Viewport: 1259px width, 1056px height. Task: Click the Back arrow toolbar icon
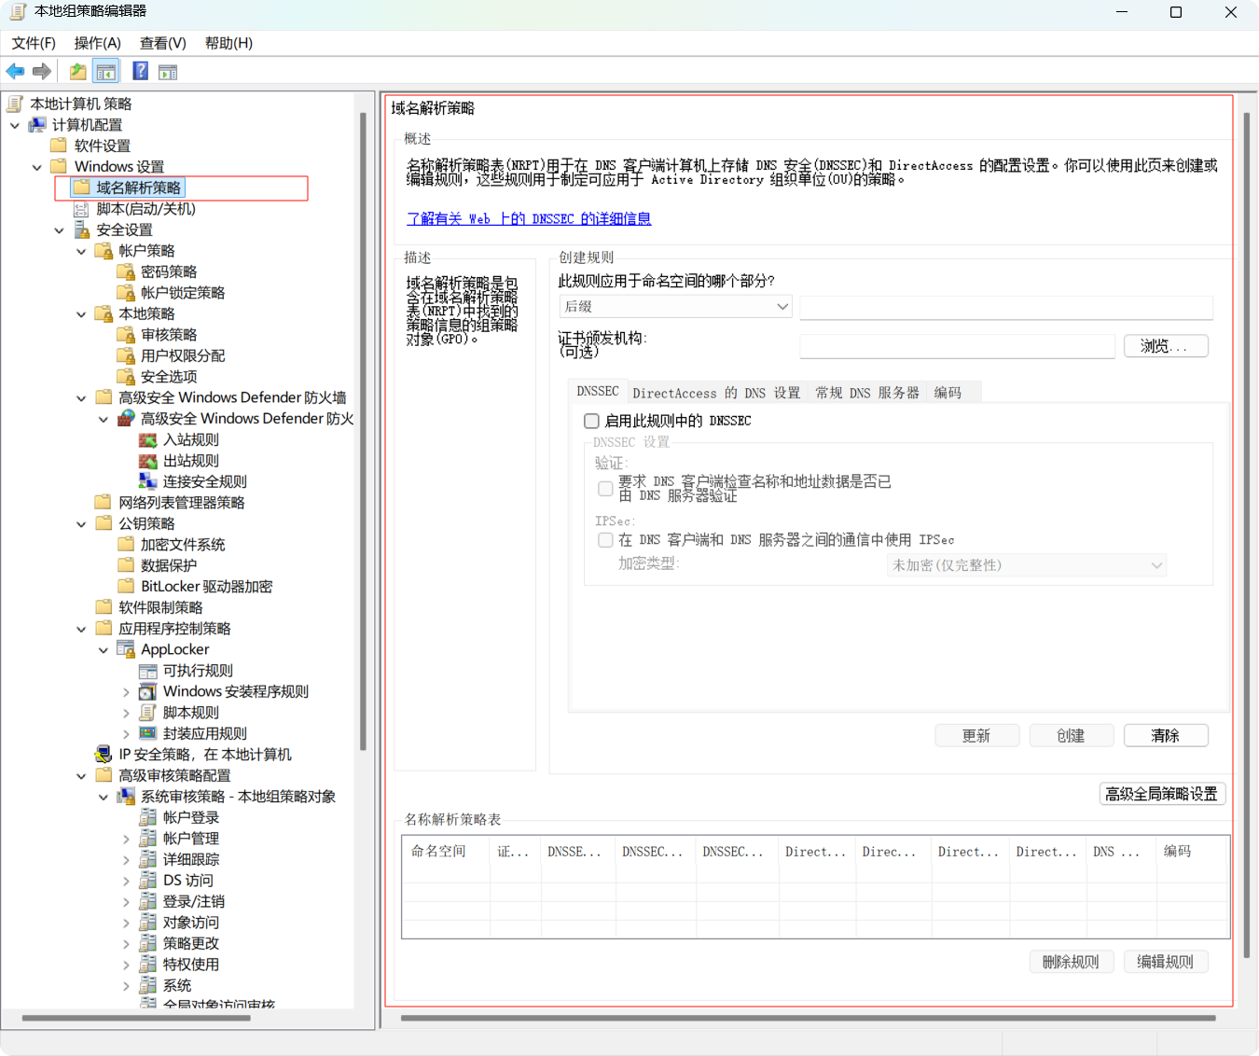pos(15,71)
